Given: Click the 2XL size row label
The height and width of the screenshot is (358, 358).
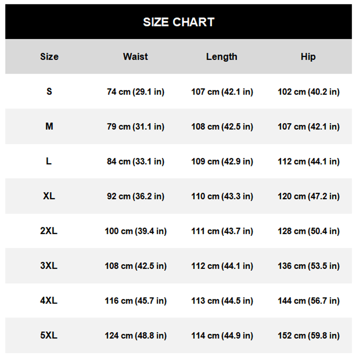Looking at the screenshot, I should [x=49, y=231].
